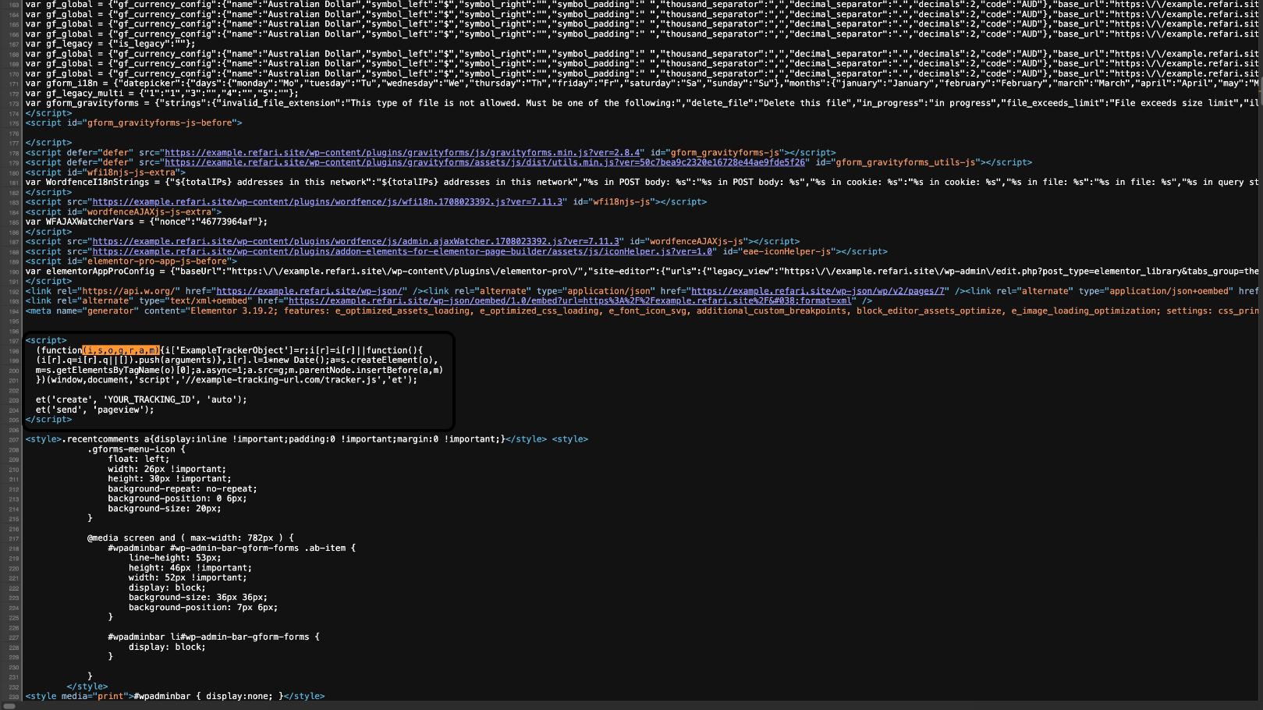Click the #wpadminbar li#wp-admin-bar-gform-forms selector line
This screenshot has width=1263, height=710.
[214, 637]
